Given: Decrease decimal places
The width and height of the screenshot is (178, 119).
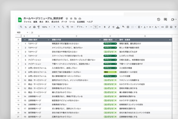Looking at the screenshot, I should pyautogui.click(x=63, y=27).
